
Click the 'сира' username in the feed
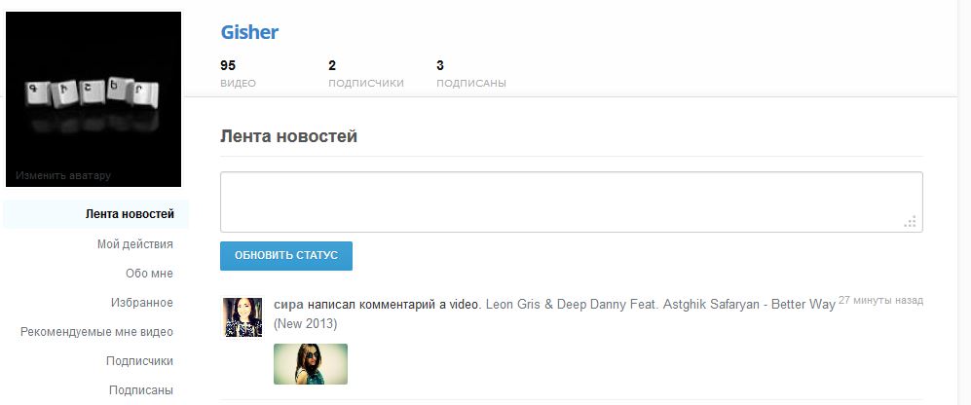tap(288, 304)
